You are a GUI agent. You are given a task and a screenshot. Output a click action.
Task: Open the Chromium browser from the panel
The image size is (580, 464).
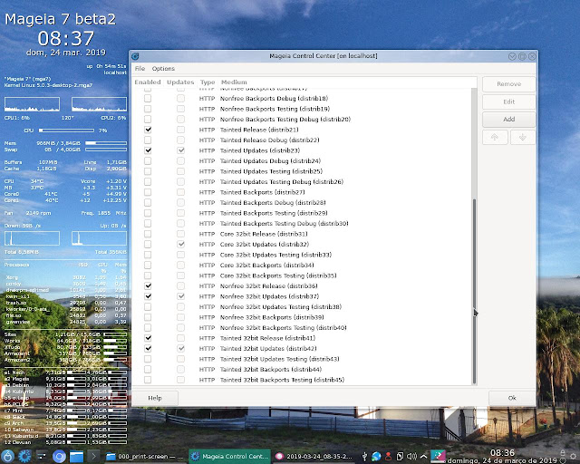click(x=59, y=456)
